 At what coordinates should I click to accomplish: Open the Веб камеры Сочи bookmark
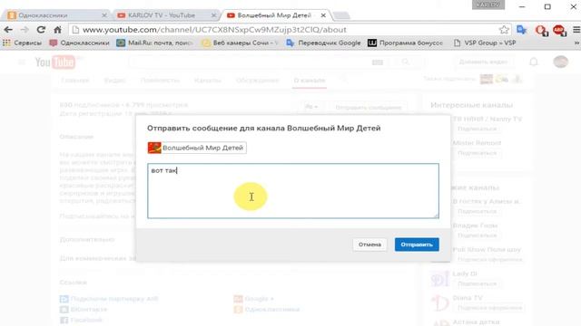[240, 43]
